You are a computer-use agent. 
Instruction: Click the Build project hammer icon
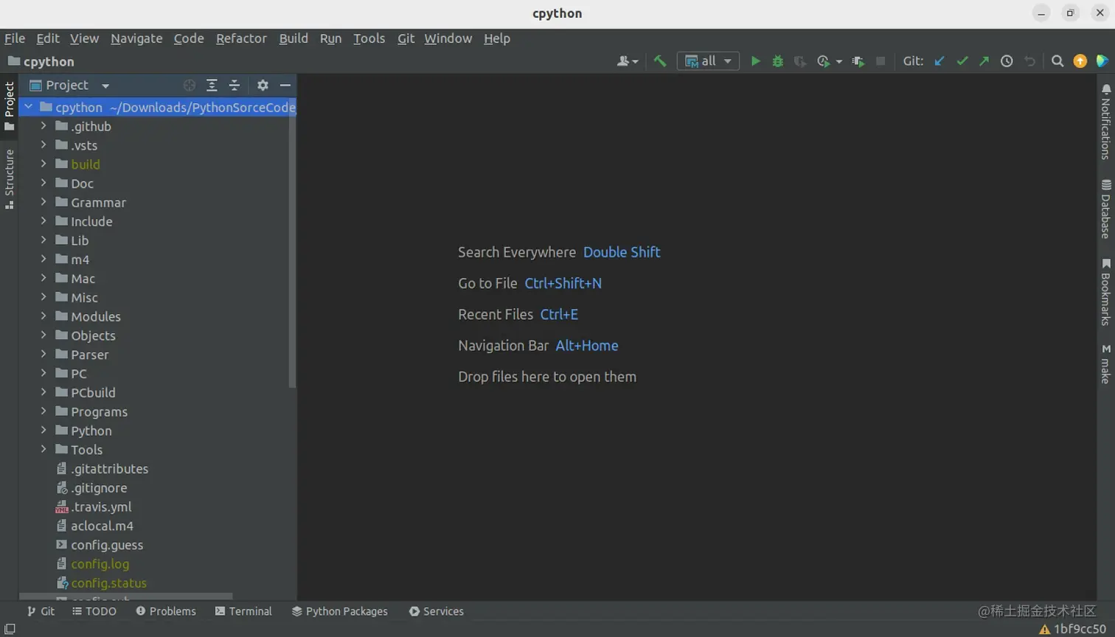[x=660, y=61]
